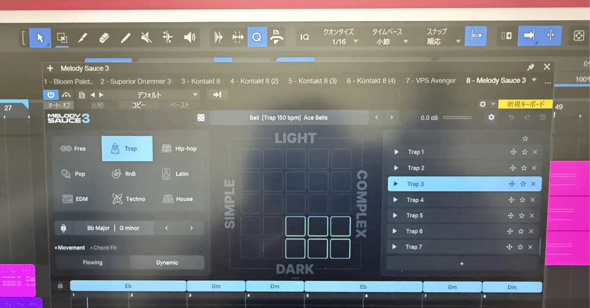Switch to Kontakt 8 (2) tab
590x308 pixels.
[x=254, y=81]
